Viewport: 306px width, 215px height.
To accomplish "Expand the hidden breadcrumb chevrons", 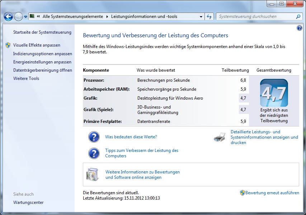I will 39,16.
